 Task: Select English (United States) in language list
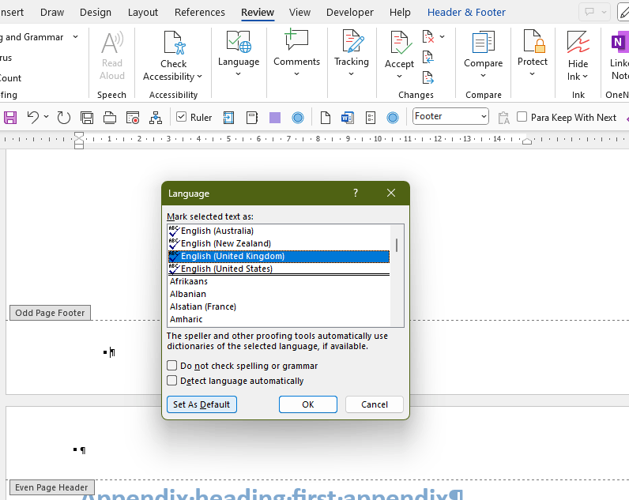point(279,269)
